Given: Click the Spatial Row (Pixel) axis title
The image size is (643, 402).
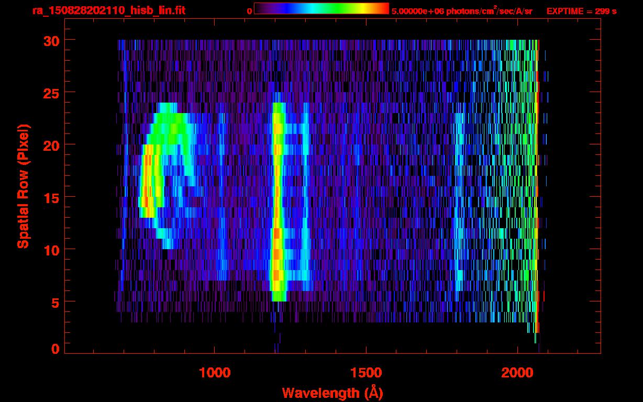Looking at the screenshot, I should tap(23, 186).
